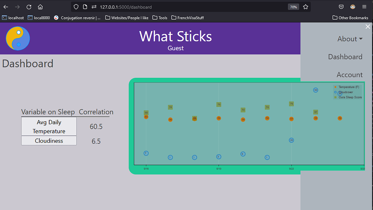Image resolution: width=373 pixels, height=210 pixels.
Task: Toggle the Temperature (F) legend entry
Action: 348,87
